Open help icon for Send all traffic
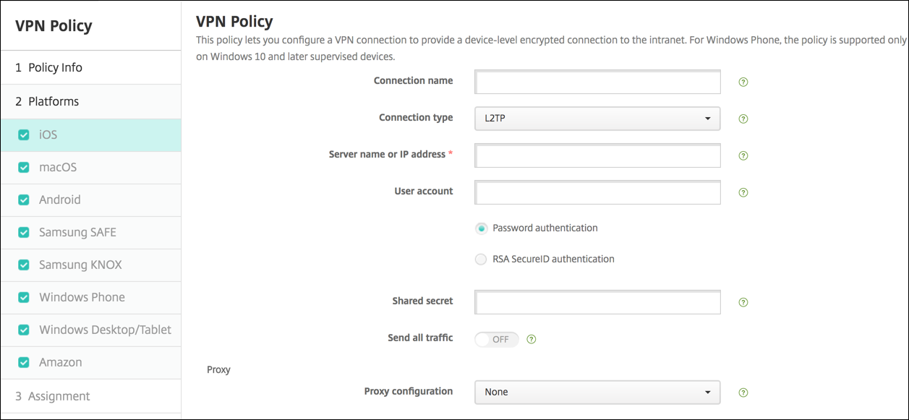Screen dimensions: 909x420 point(532,339)
